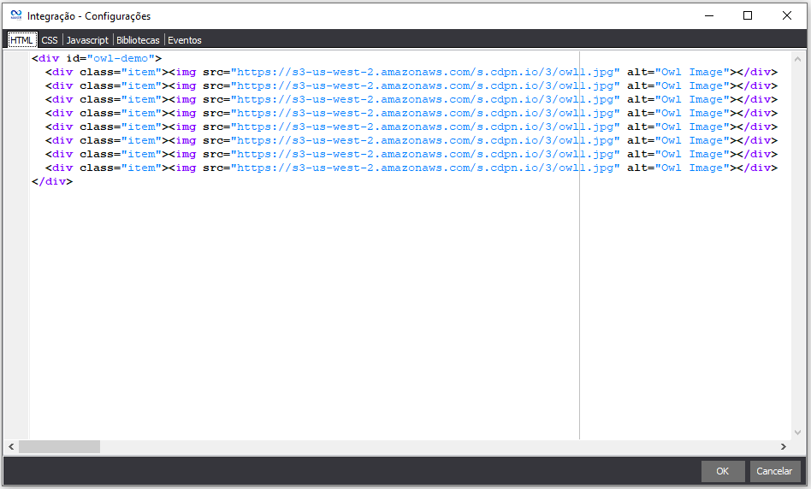Click the opening <div id= tag text
The width and height of the screenshot is (811, 489).
point(49,58)
